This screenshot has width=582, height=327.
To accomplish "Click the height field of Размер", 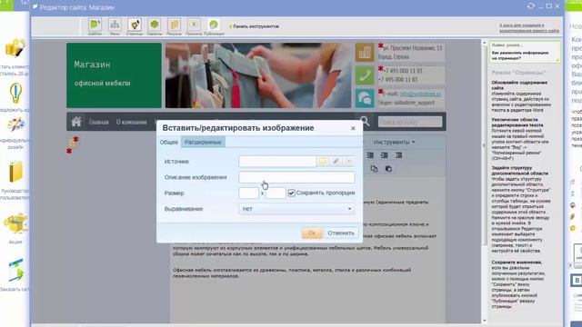I will 276,193.
